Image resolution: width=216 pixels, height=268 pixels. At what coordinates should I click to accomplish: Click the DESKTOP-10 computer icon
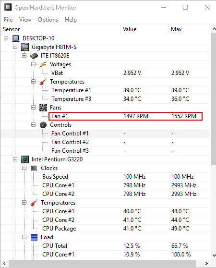[x=16, y=38]
